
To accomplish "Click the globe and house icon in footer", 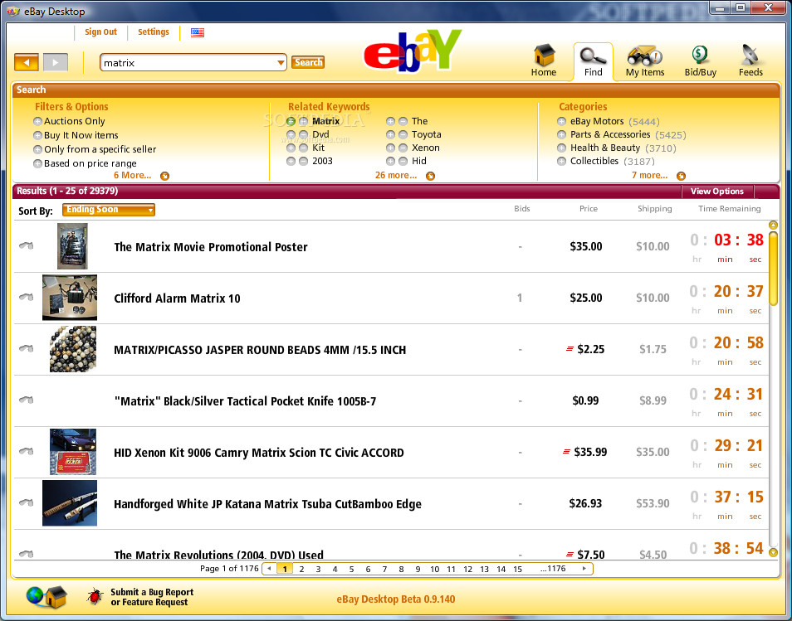I will coord(46,597).
